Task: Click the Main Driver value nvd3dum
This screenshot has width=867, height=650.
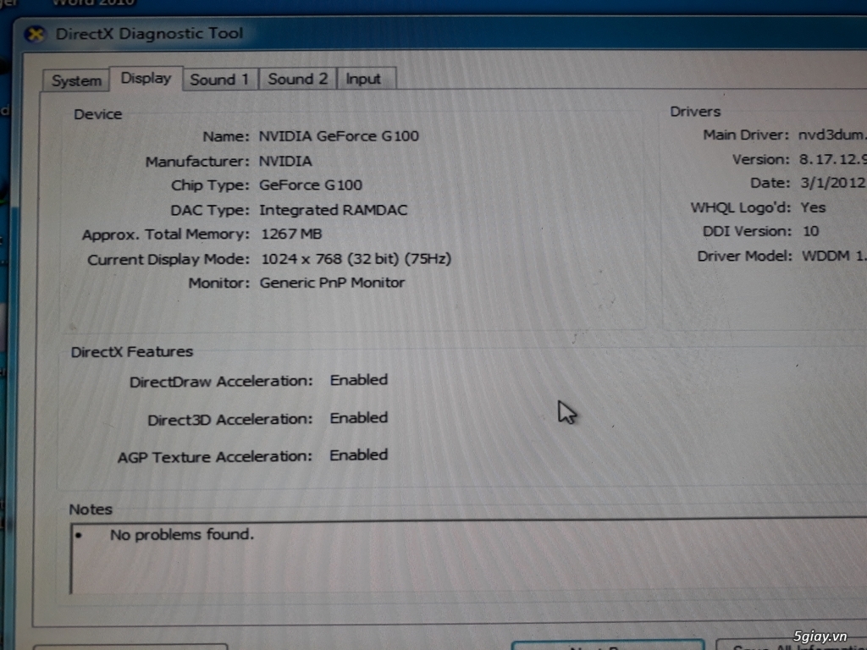Action: click(832, 135)
